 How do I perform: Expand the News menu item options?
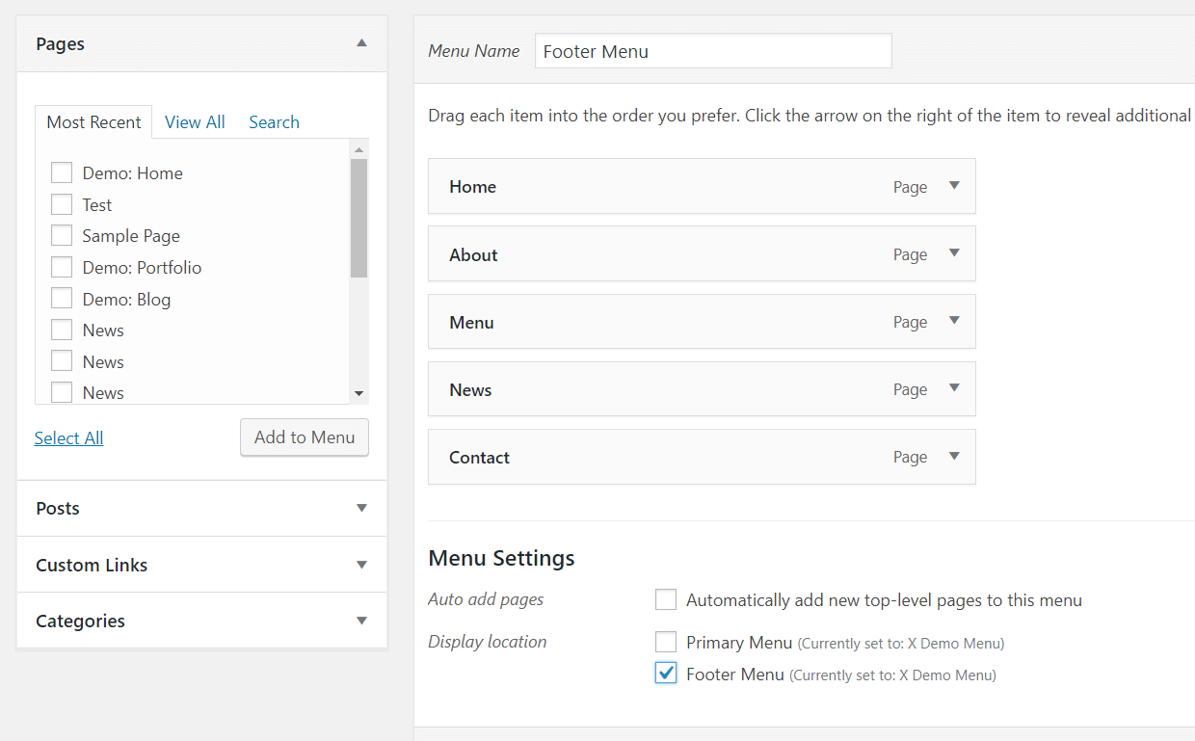pyautogui.click(x=954, y=388)
